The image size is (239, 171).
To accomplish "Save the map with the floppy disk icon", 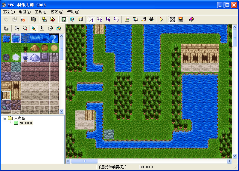I will (x=34, y=19).
